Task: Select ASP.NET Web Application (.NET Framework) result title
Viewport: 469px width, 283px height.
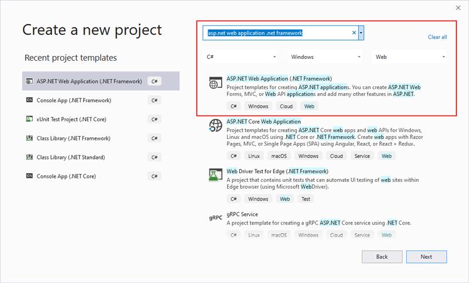Action: 279,78
